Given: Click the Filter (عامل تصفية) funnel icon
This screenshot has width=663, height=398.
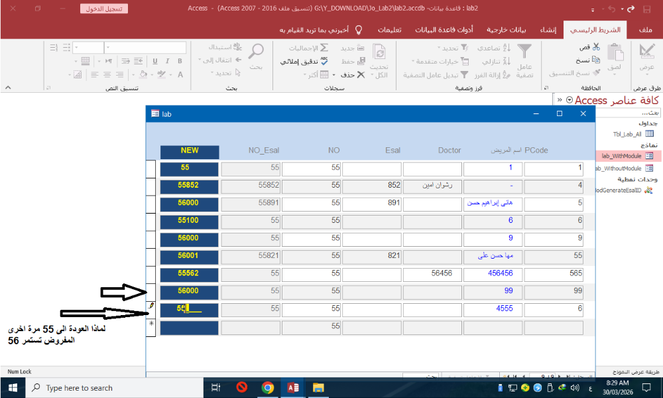Looking at the screenshot, I should 524,52.
